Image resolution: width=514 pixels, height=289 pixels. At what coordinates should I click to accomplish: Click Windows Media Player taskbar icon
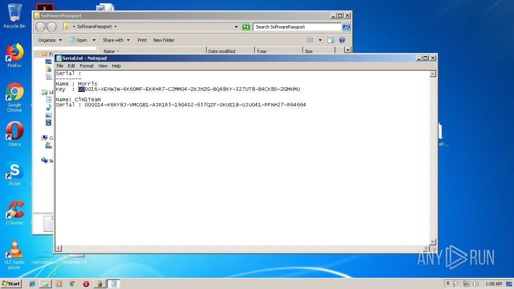tap(59, 284)
